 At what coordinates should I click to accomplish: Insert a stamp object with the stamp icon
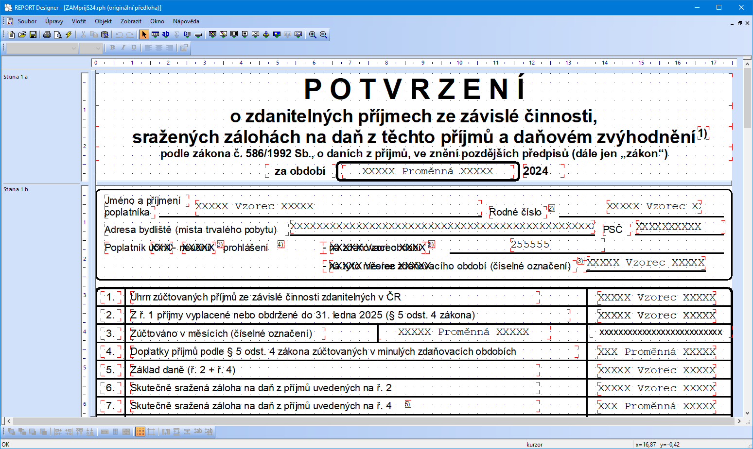(266, 34)
